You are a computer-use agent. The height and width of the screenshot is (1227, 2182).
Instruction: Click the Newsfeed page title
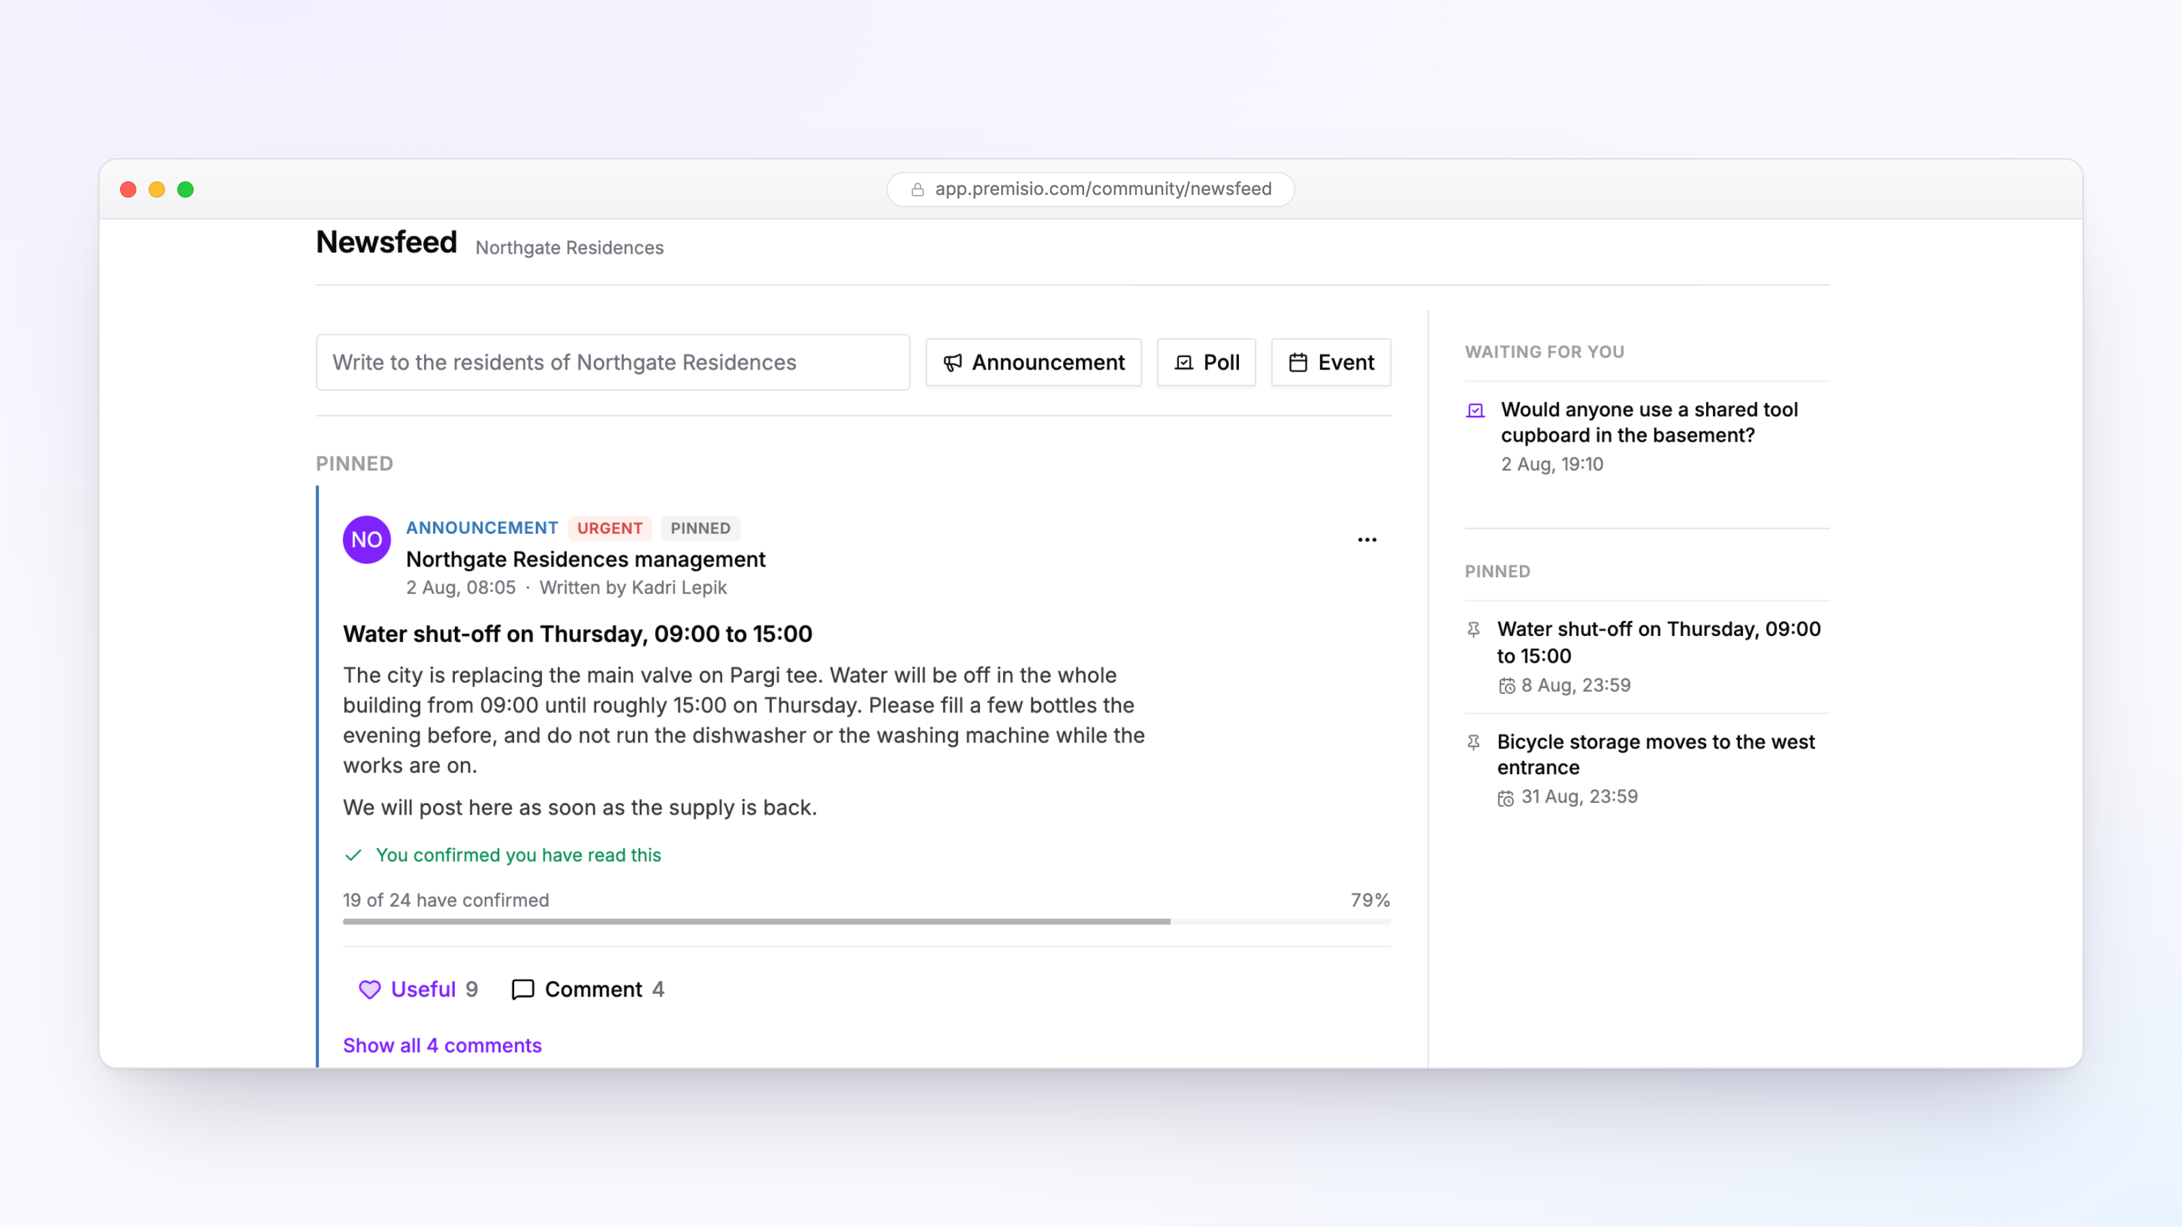click(386, 242)
